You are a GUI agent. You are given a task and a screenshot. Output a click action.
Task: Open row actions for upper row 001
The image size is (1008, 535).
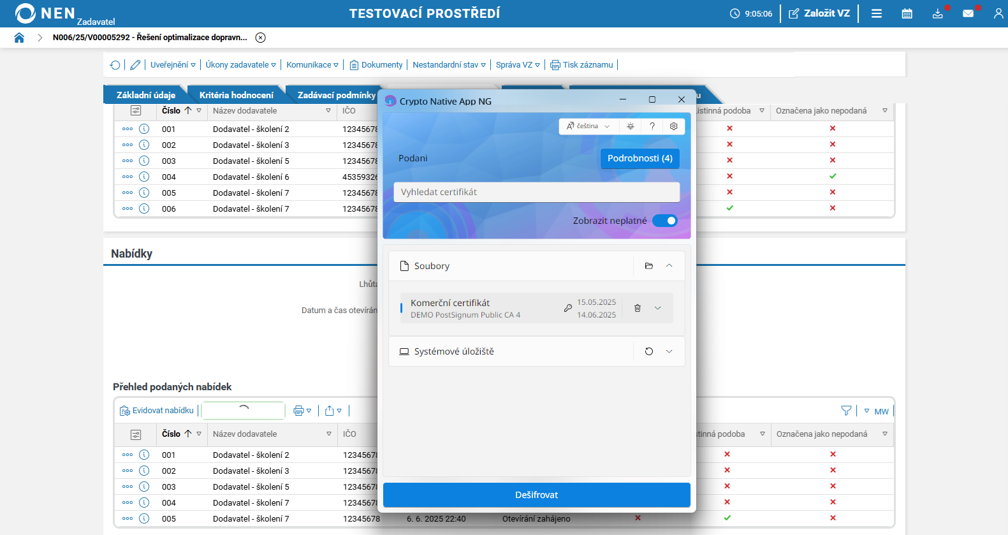pos(128,129)
